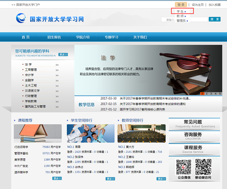Open 招生报名 navigation tab
Image resolution: width=227 pixels, height=189 pixels.
coord(54,37)
